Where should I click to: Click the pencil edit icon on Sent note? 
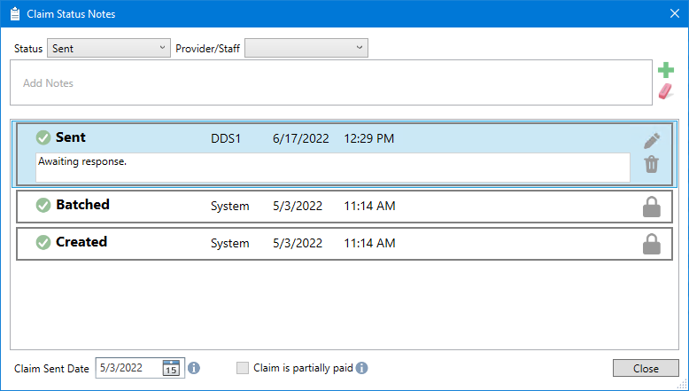tap(652, 141)
